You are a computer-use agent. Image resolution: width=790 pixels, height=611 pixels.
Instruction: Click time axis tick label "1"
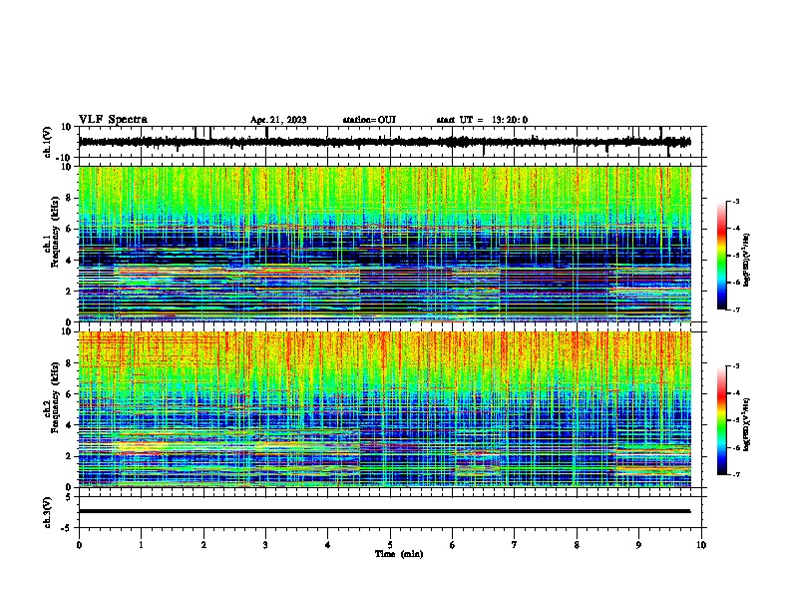click(141, 545)
